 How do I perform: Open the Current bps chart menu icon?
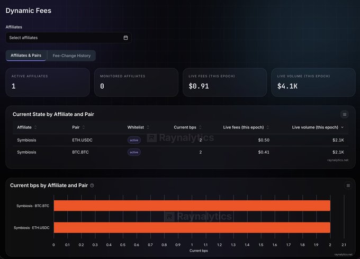point(348,186)
